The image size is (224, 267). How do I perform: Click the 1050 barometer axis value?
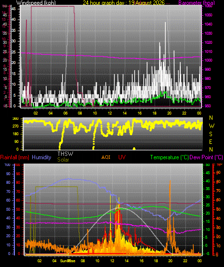pyautogui.click(x=208, y=15)
